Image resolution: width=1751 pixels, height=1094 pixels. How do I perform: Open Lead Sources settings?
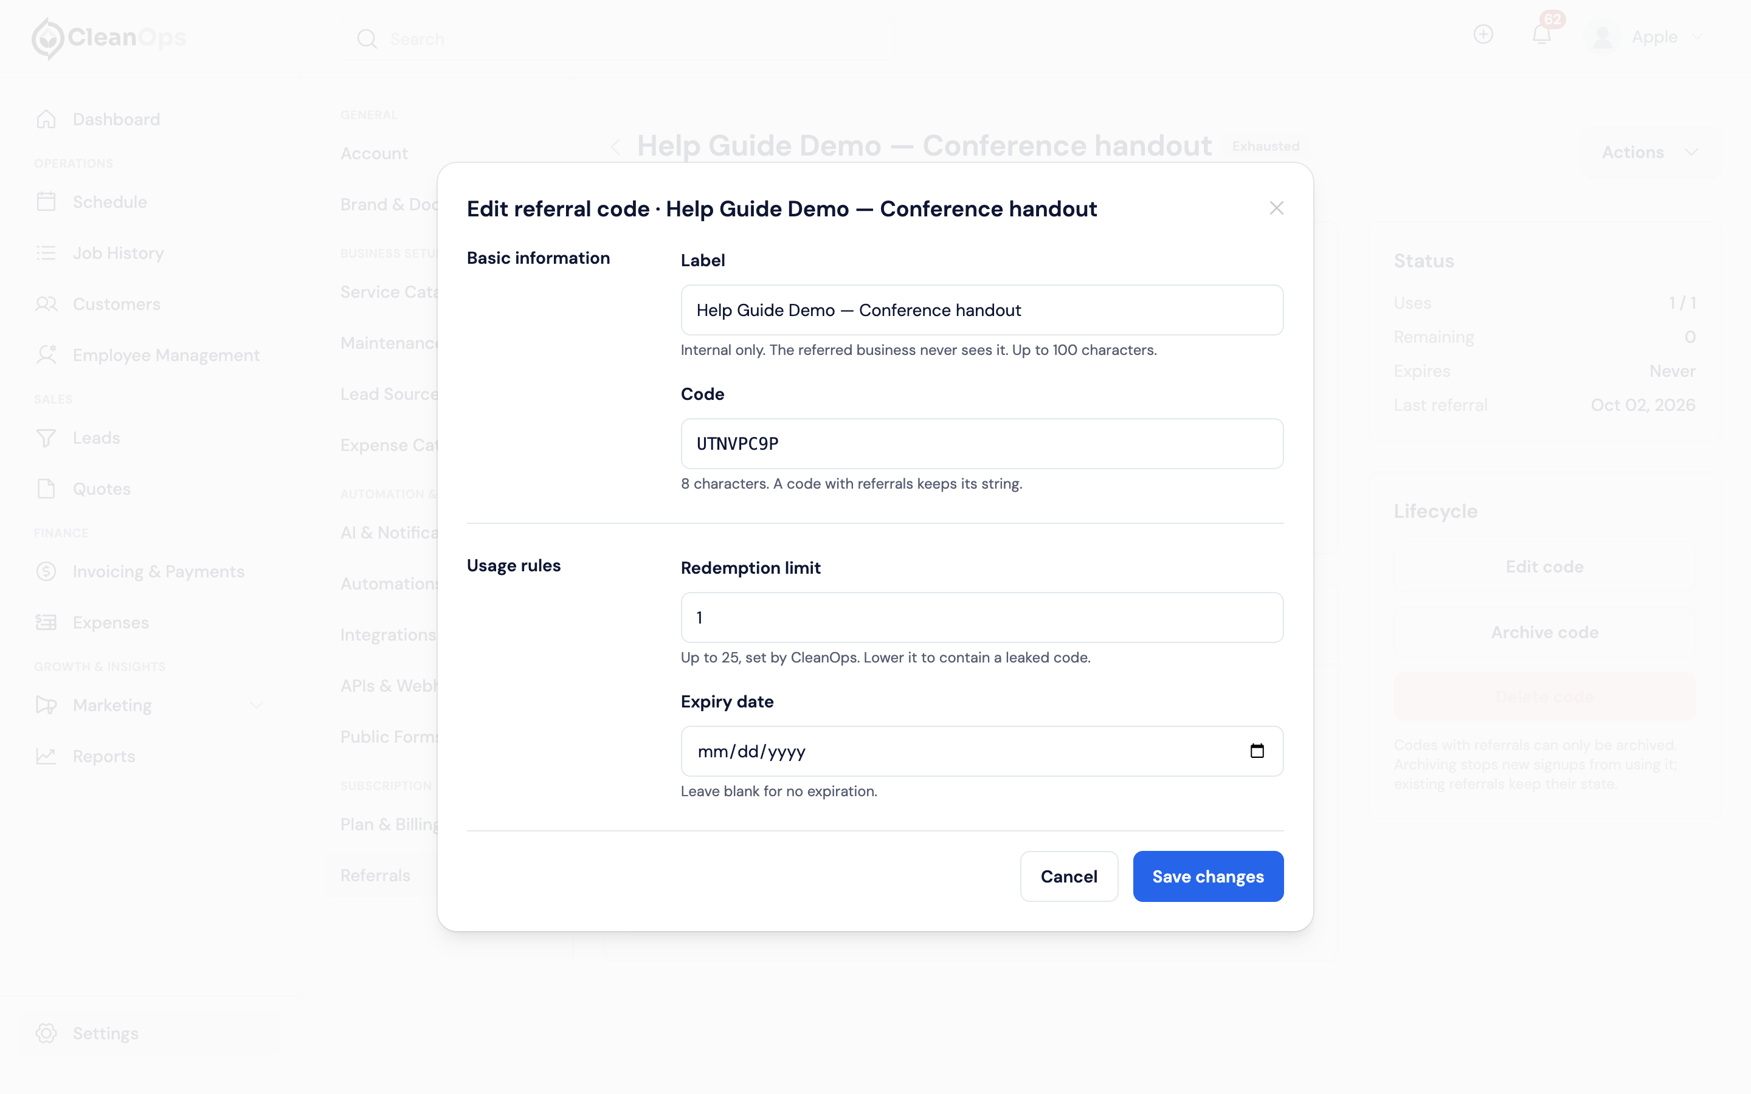click(x=389, y=394)
